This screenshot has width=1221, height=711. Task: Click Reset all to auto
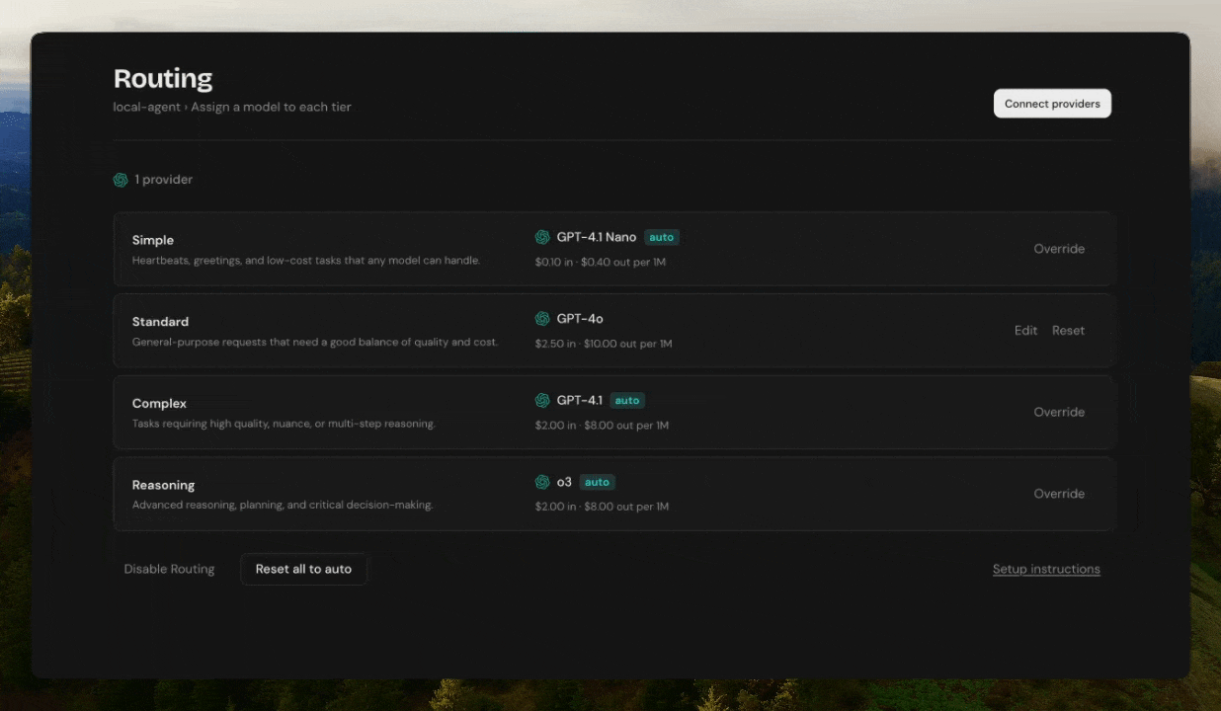coord(303,569)
